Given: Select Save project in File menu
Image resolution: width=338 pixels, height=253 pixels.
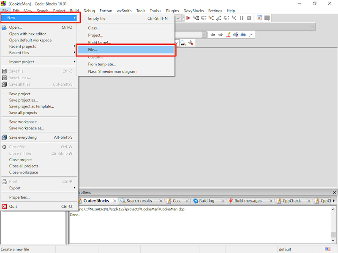Looking at the screenshot, I should (39, 94).
